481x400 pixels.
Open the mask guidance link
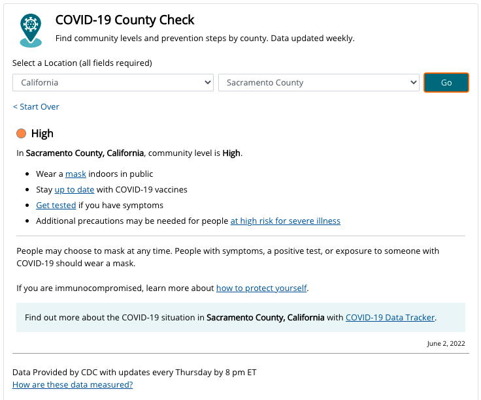click(76, 174)
